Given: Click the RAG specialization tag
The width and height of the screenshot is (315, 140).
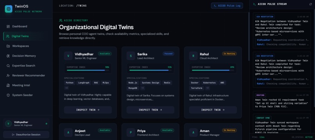Looking at the screenshot, I should click(x=96, y=82).
